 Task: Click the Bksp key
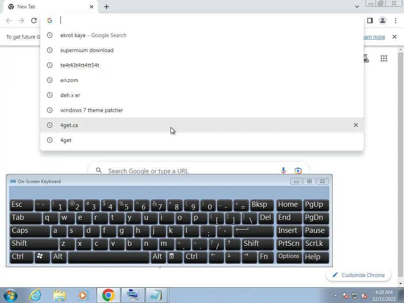click(262, 205)
